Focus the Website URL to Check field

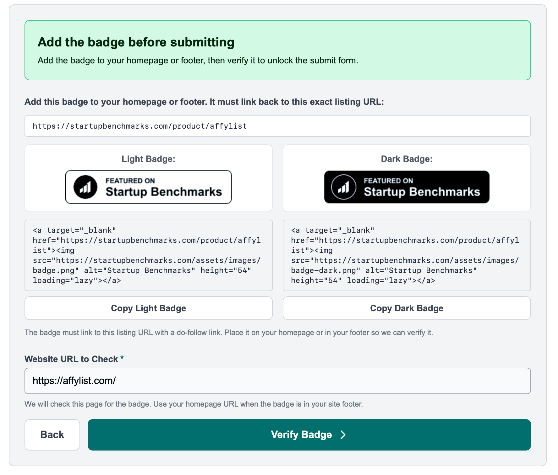pos(278,381)
